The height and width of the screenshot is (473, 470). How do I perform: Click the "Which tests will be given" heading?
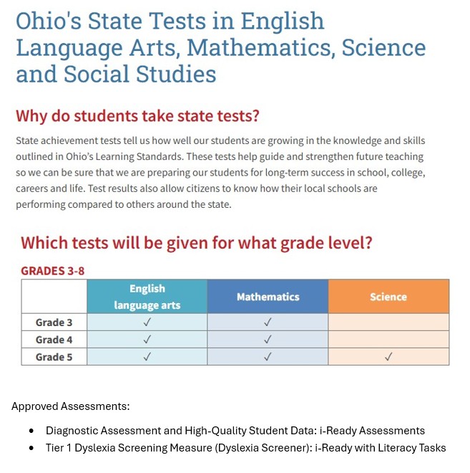pyautogui.click(x=196, y=242)
